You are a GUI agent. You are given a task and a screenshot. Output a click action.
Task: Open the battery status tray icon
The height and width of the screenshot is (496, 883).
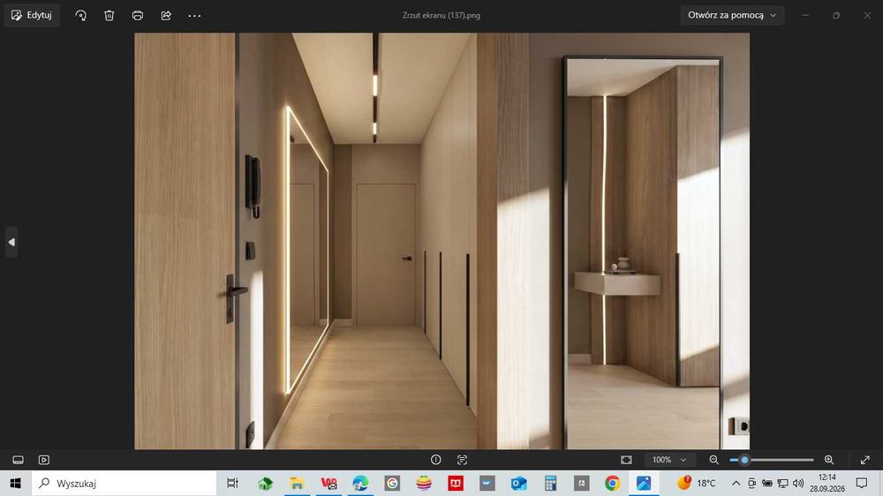click(767, 483)
